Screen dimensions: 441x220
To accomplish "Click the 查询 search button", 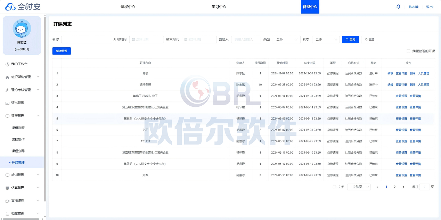I will (x=350, y=39).
